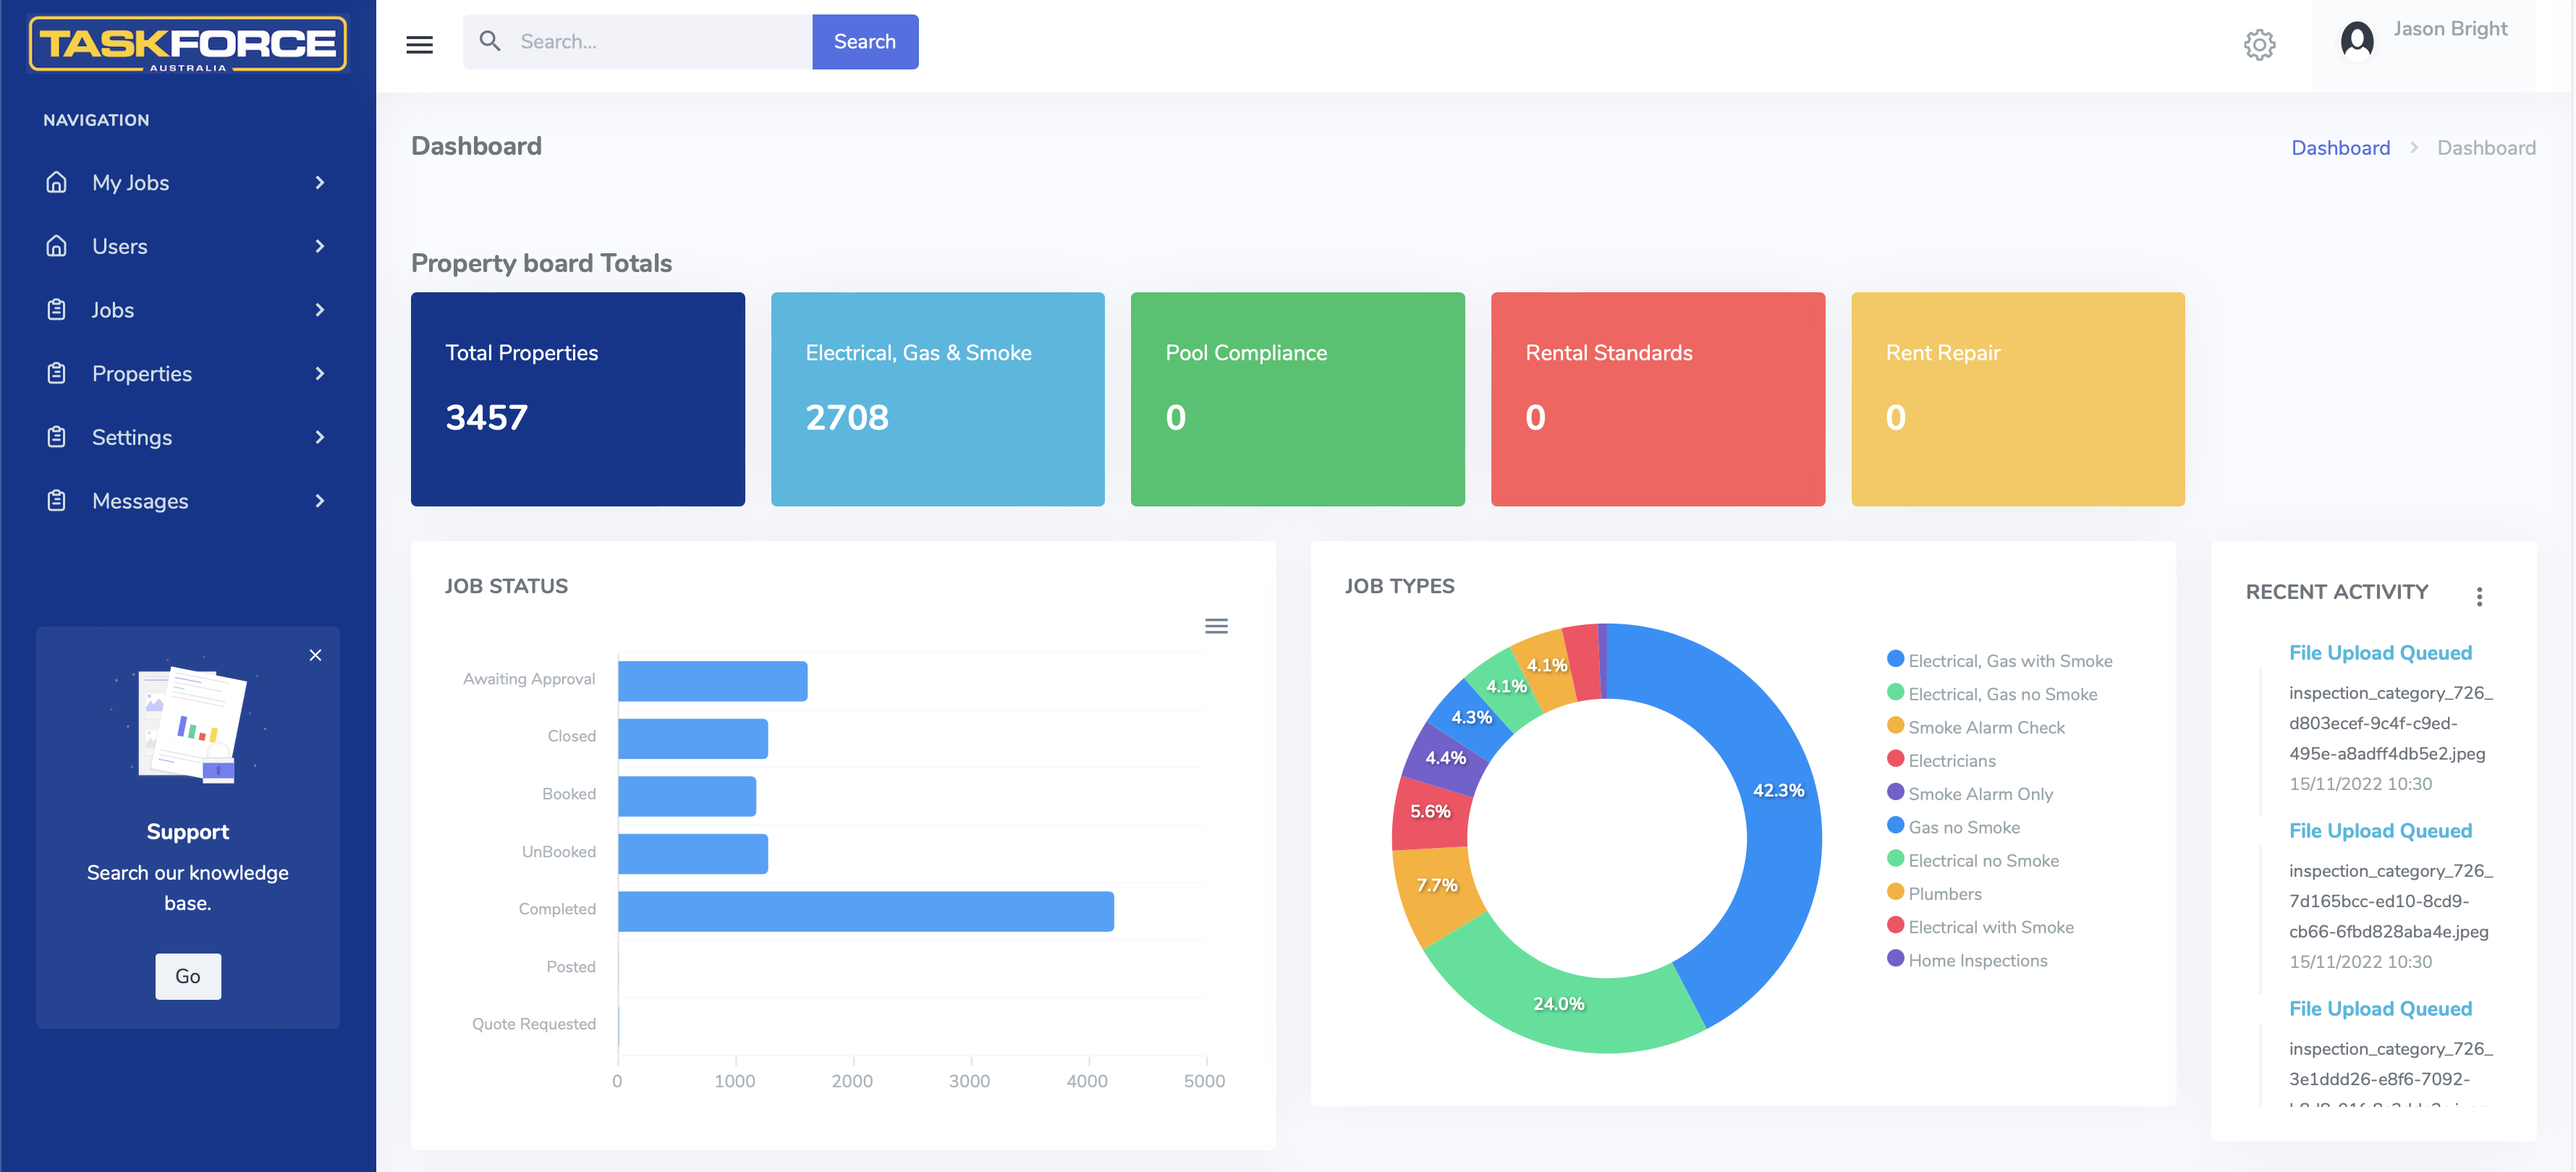
Task: Open the settings gear icon
Action: point(2259,44)
